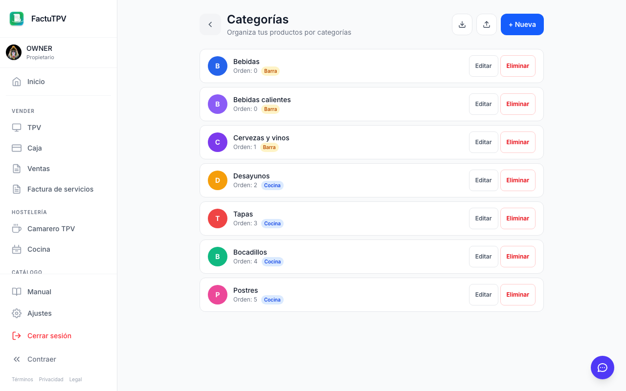Click the Manual open book icon
The image size is (626, 391).
click(17, 292)
